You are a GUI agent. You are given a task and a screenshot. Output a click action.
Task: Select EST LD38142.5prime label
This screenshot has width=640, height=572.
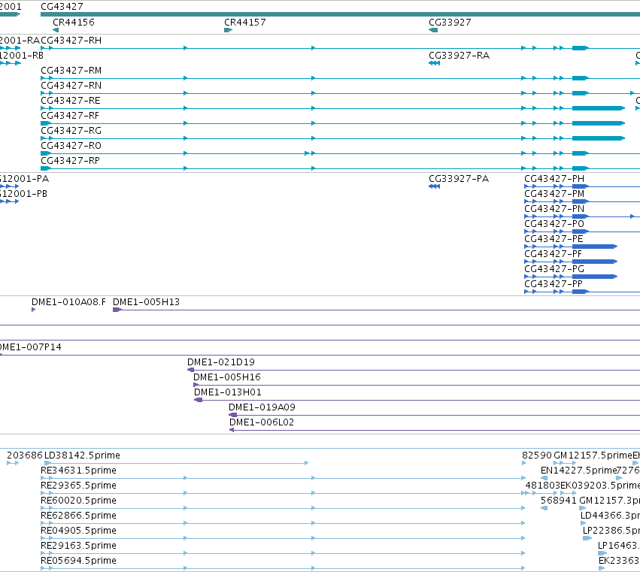(x=82, y=455)
